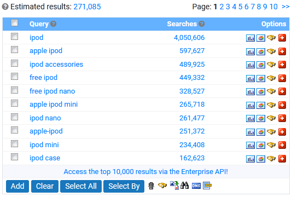This screenshot has height=197, width=292.
Task: Click the Clear button
Action: pyautogui.click(x=45, y=186)
